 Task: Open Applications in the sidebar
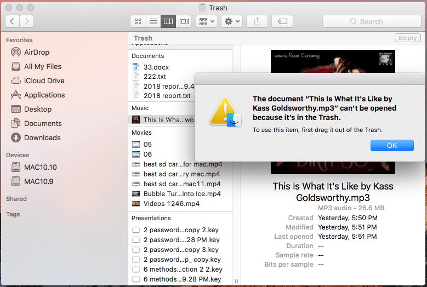click(44, 95)
